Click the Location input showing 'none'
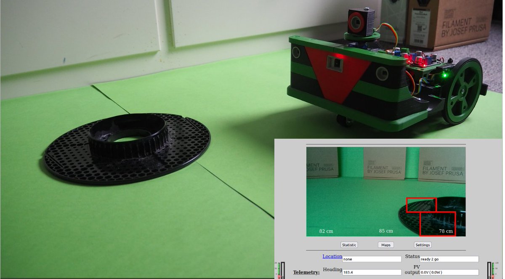505x279 pixels. point(371,259)
